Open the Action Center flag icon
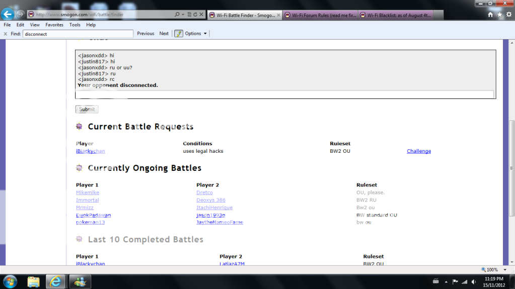Viewport: 515px width, 289px height. (455, 282)
